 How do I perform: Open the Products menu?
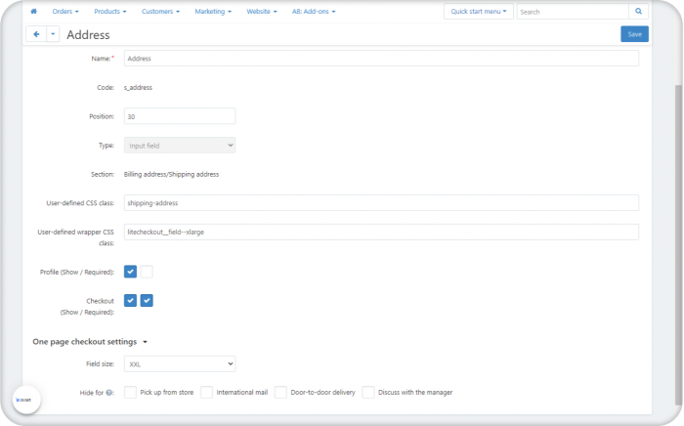tap(109, 12)
